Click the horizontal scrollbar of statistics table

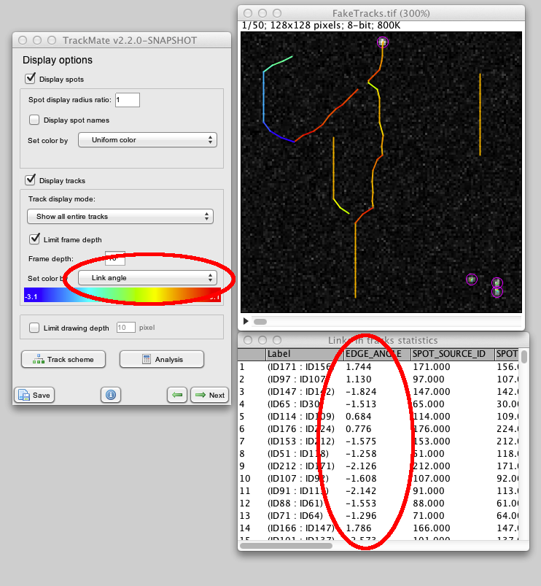pos(286,546)
